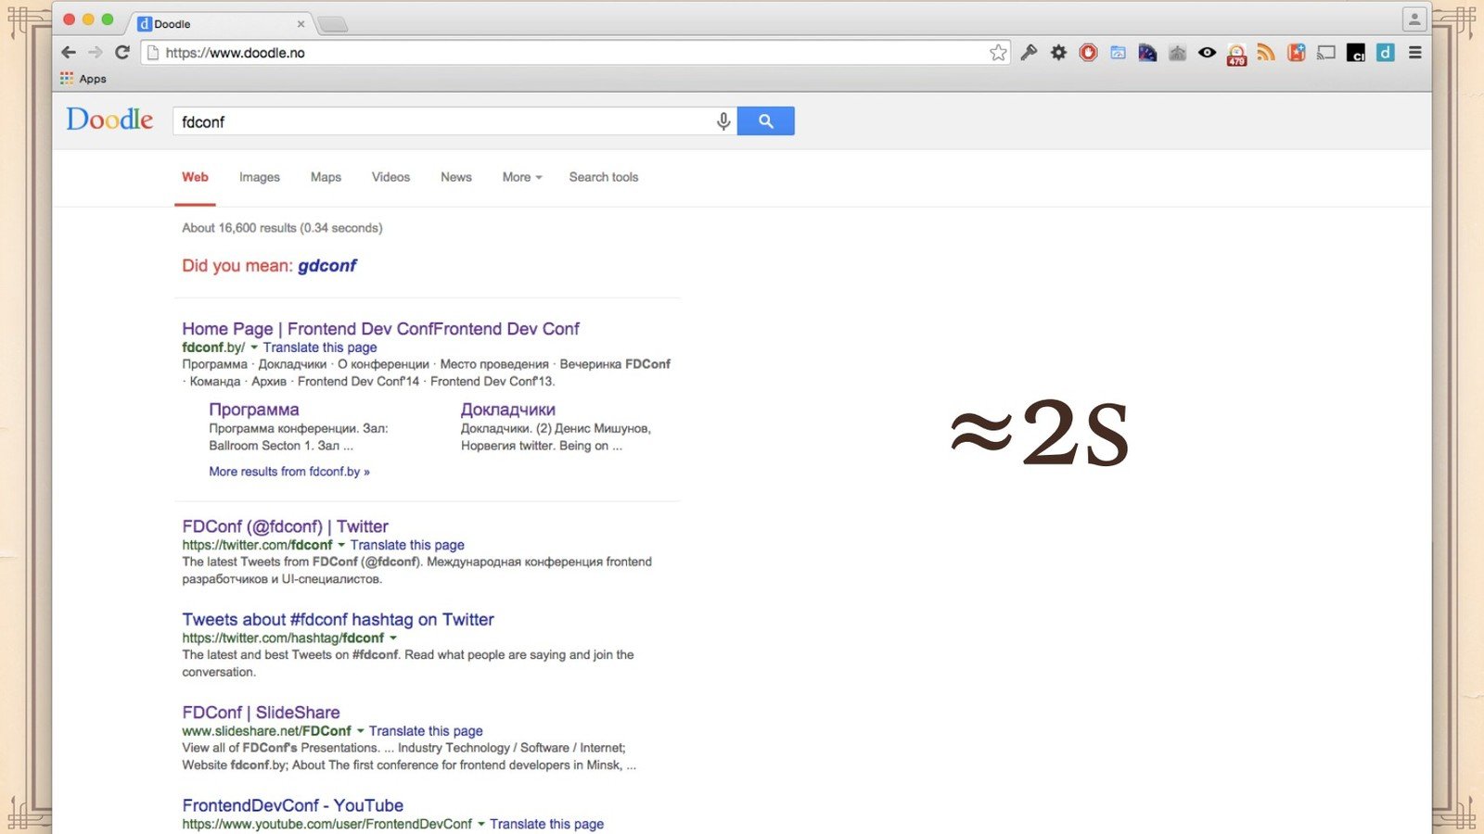Image resolution: width=1484 pixels, height=834 pixels.
Task: Open the Chrome user profile button
Action: point(1414,19)
